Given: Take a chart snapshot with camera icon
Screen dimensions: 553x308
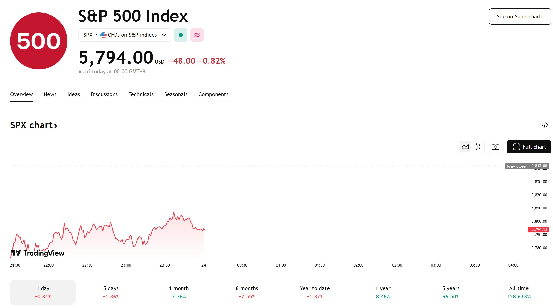Looking at the screenshot, I should 495,147.
